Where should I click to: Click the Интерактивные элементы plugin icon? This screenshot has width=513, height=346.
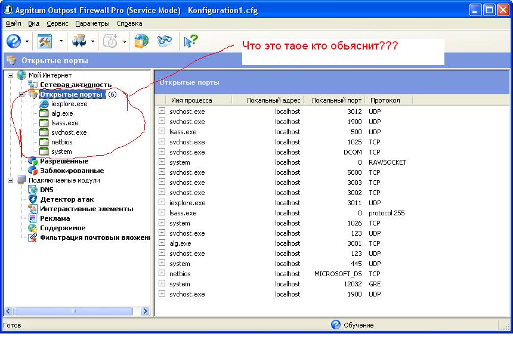(33, 209)
